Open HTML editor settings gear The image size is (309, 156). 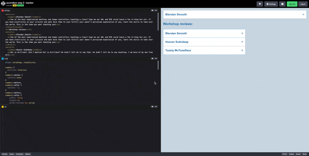click(x=152, y=10)
